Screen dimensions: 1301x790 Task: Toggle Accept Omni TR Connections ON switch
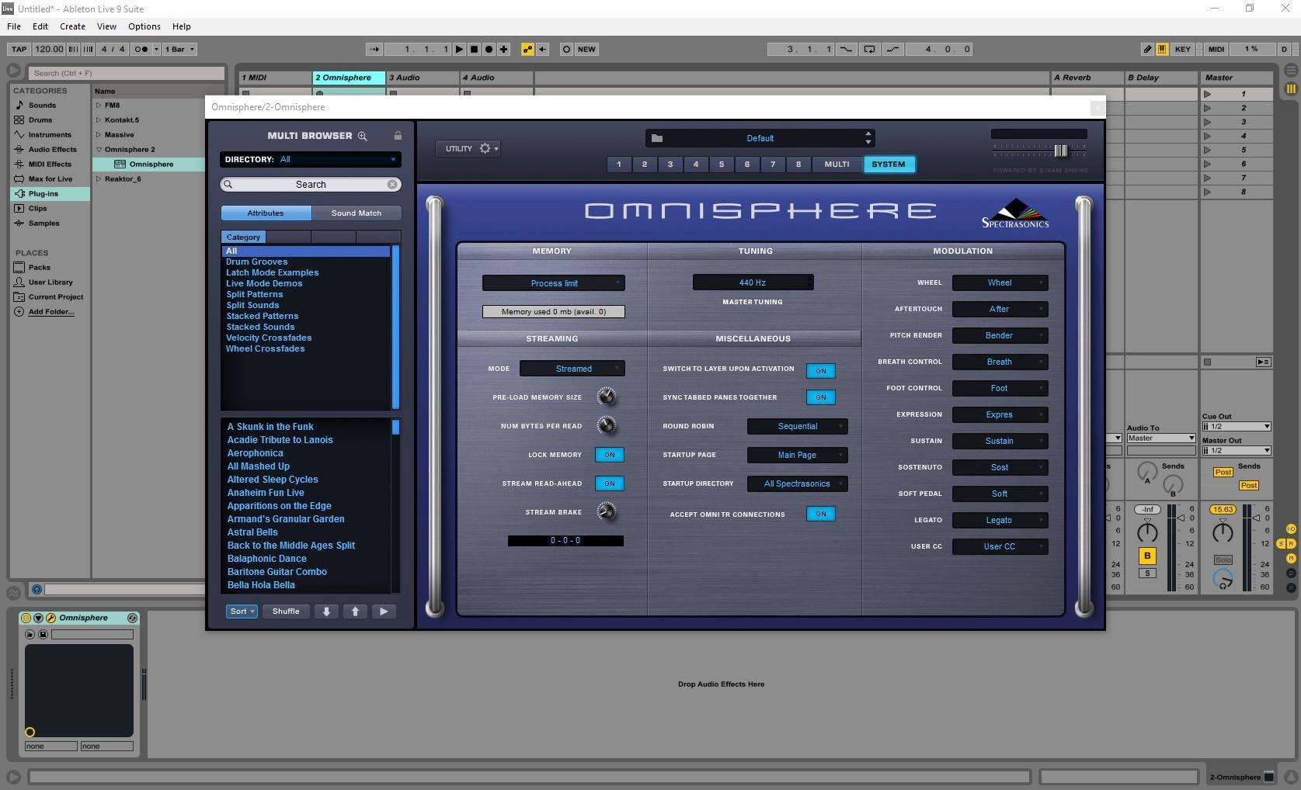821,514
